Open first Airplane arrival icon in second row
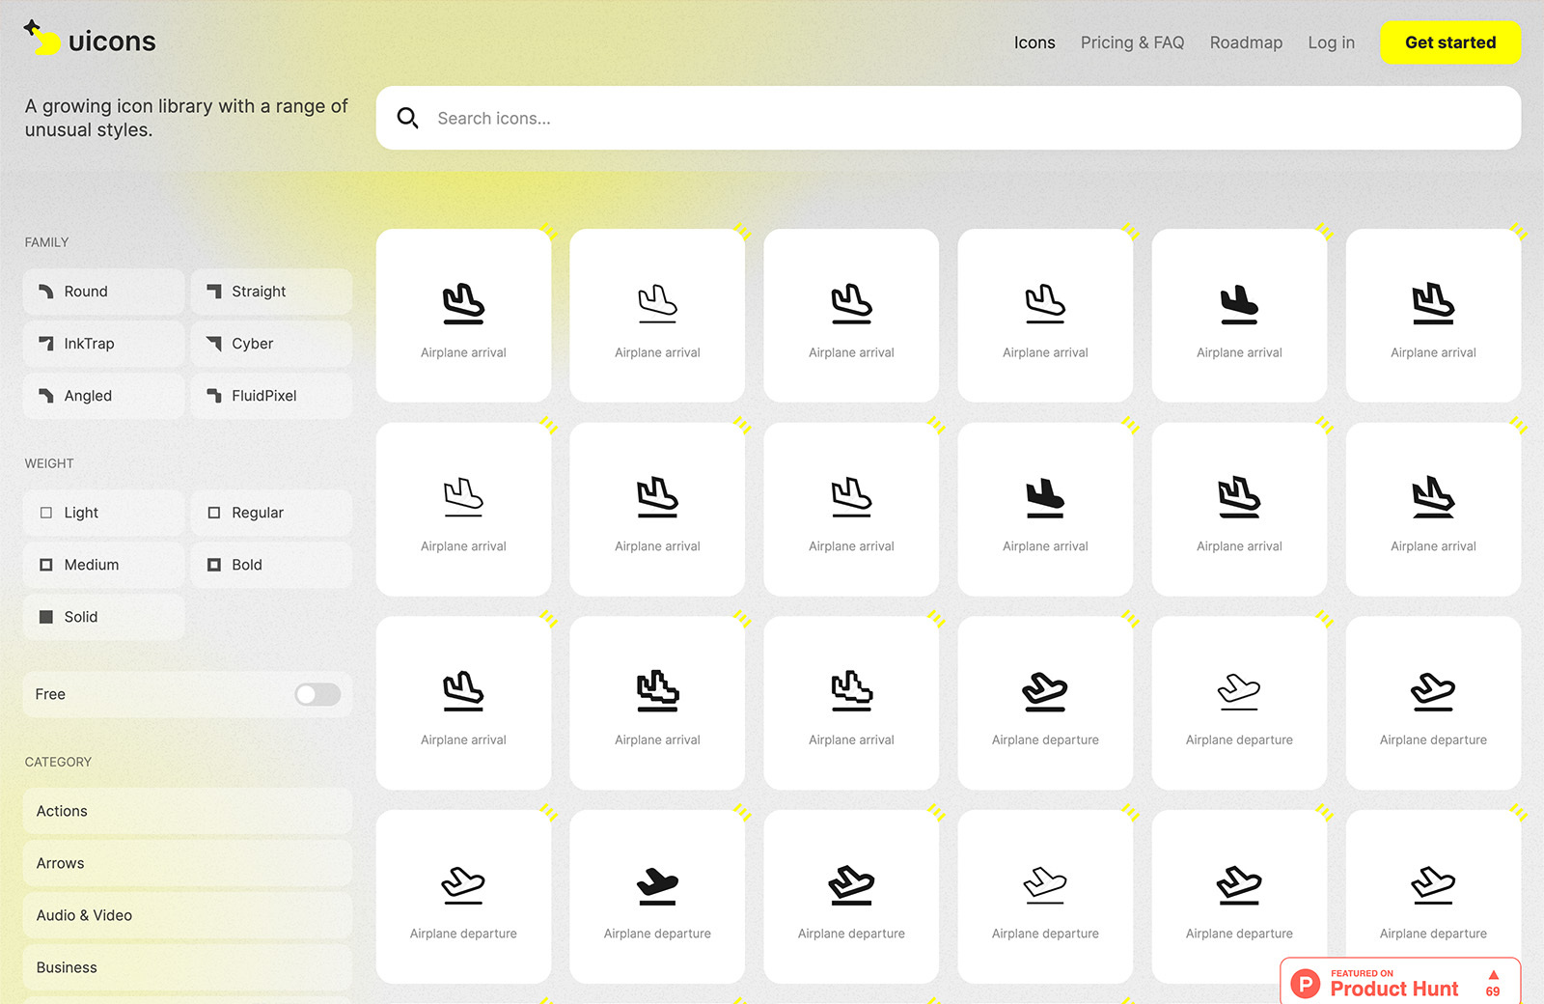Image resolution: width=1544 pixels, height=1004 pixels. pos(463,510)
